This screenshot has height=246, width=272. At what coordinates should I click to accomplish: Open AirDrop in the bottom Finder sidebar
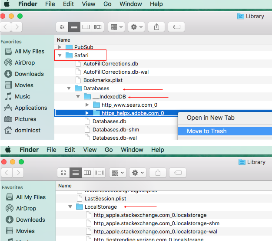click(x=21, y=208)
